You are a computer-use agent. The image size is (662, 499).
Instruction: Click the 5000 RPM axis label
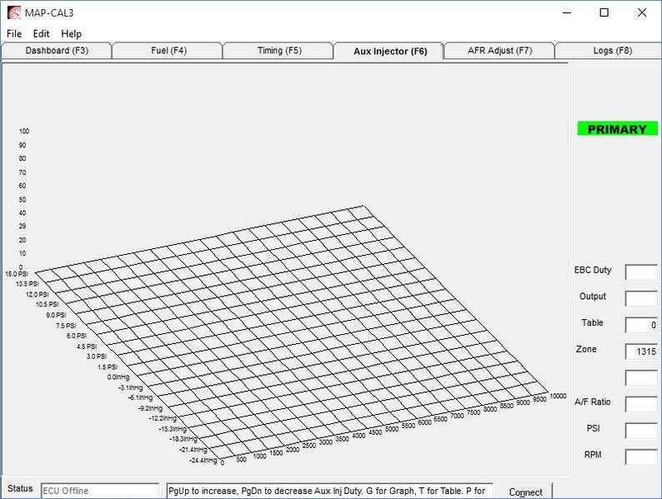pos(392,429)
